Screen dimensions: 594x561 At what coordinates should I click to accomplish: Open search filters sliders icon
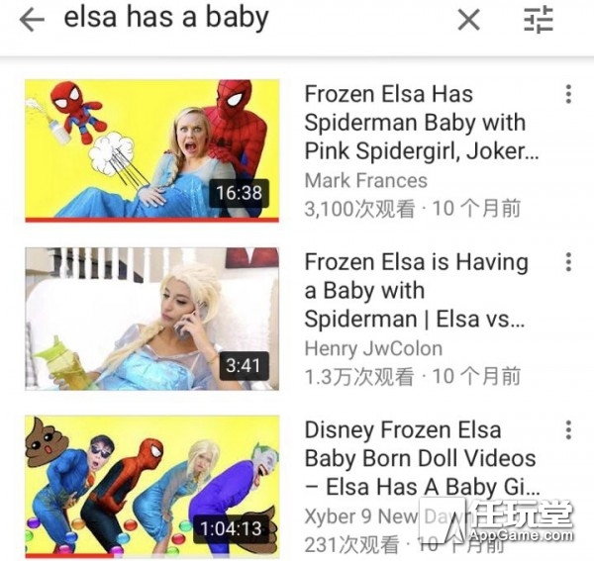click(539, 20)
